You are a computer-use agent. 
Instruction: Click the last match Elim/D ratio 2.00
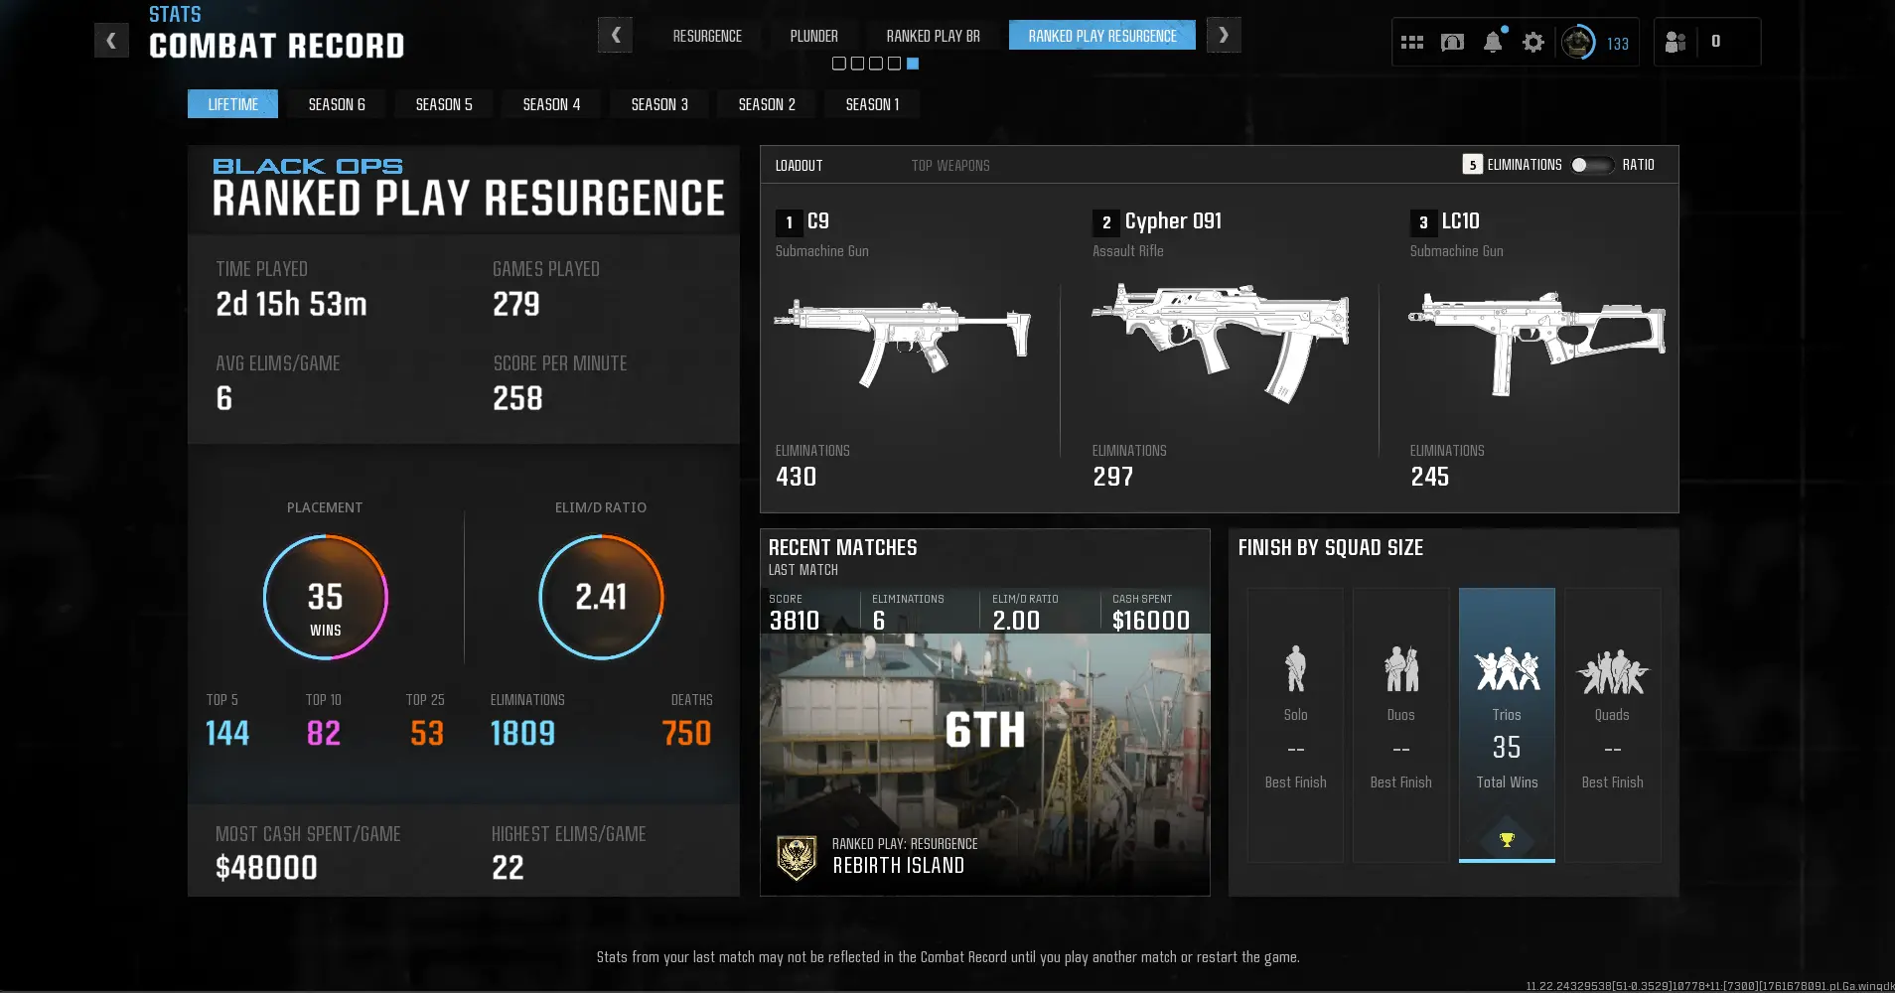point(1016,621)
